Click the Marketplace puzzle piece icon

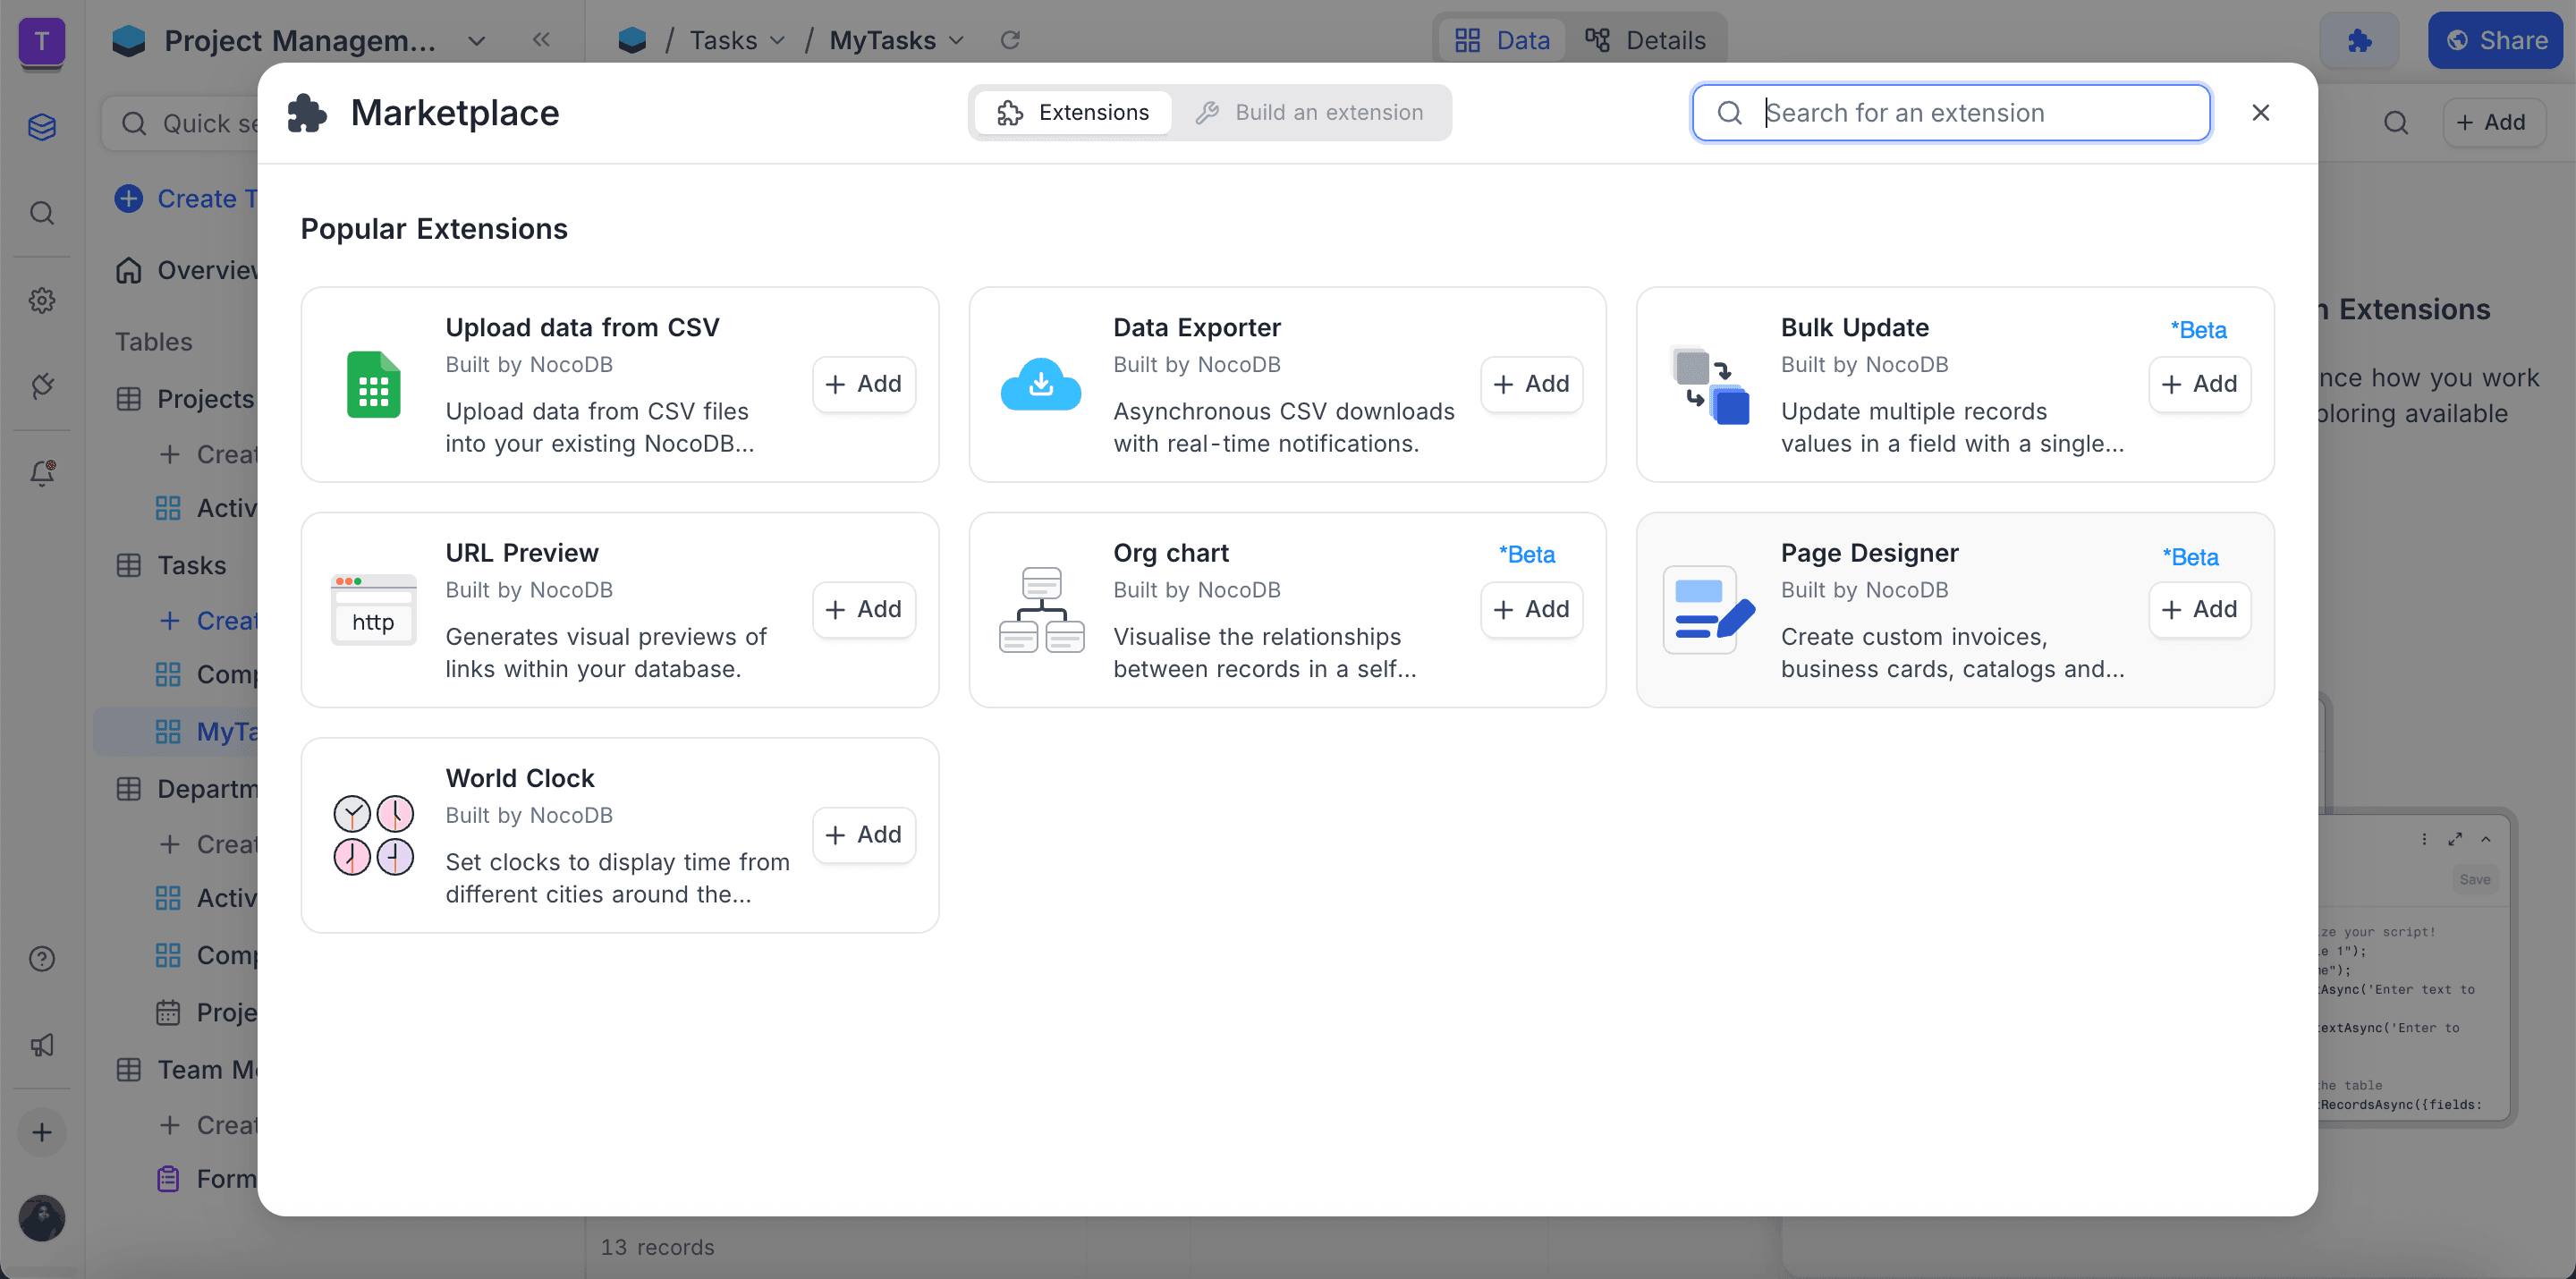coord(307,113)
